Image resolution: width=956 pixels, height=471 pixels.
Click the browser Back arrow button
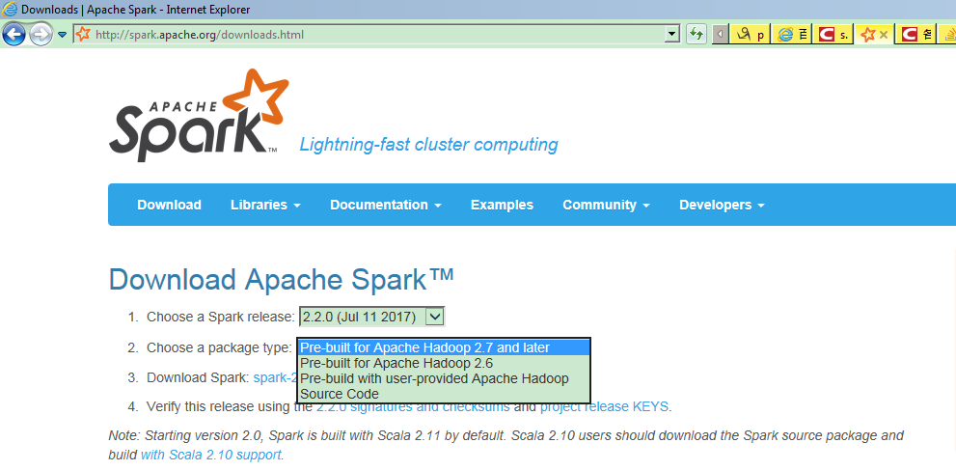point(14,34)
